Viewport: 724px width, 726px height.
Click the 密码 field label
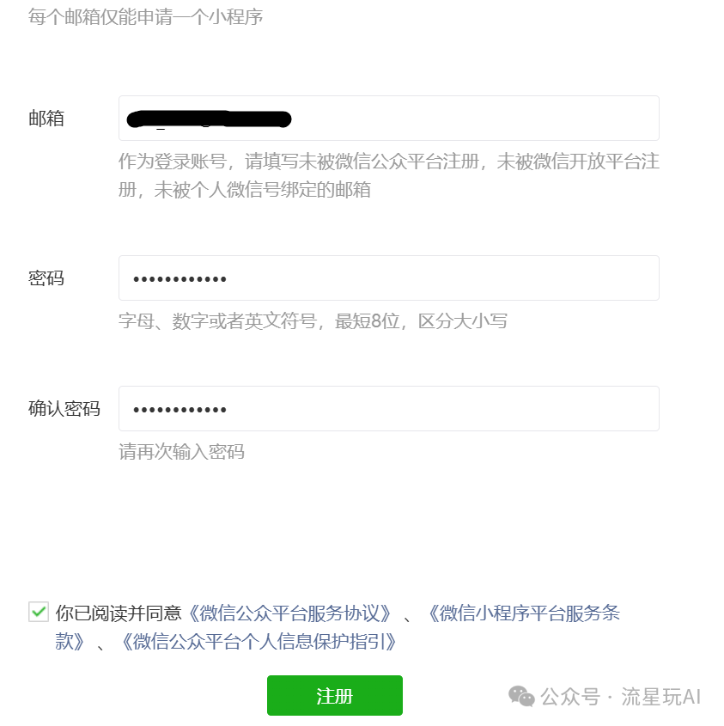tap(46, 278)
